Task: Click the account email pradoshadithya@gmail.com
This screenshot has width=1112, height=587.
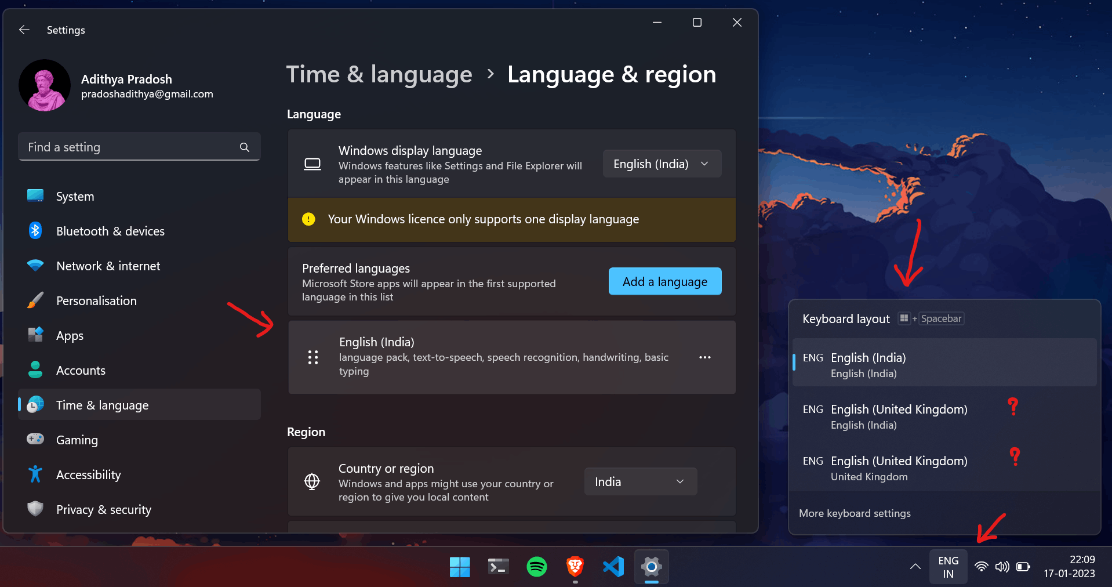Action: coord(147,94)
